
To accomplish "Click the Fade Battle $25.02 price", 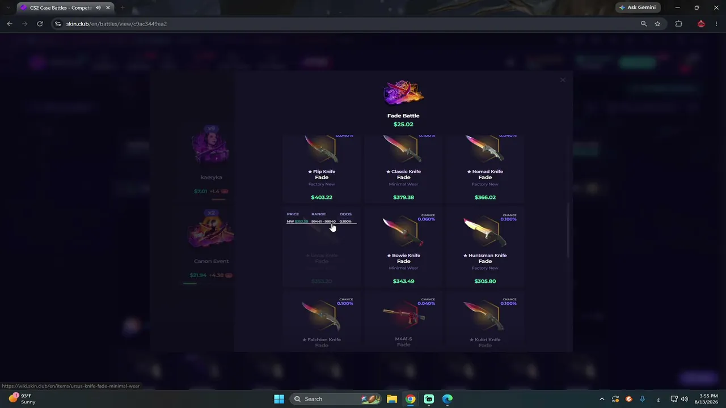I will [x=403, y=124].
